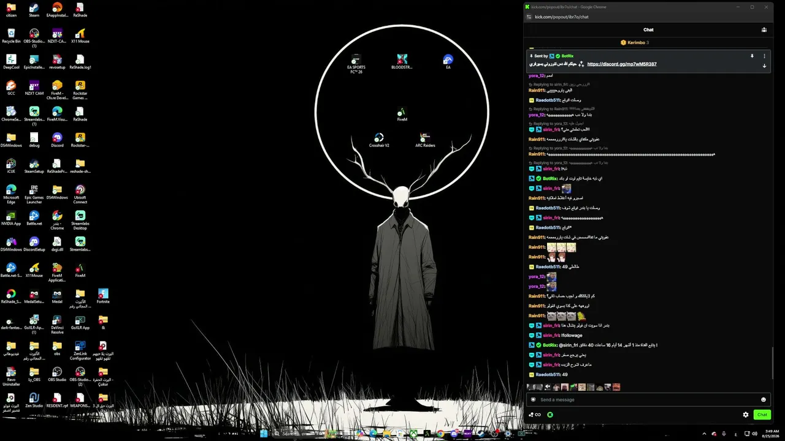Select the Microsoft Edge desktop shortcut
The width and height of the screenshot is (785, 441).
11,194
